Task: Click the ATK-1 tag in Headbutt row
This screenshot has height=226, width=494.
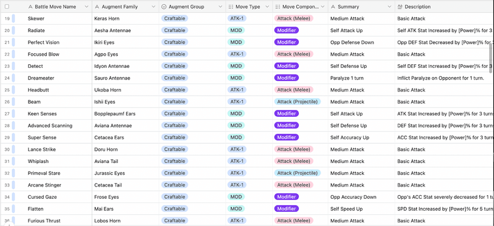Action: [x=237, y=90]
